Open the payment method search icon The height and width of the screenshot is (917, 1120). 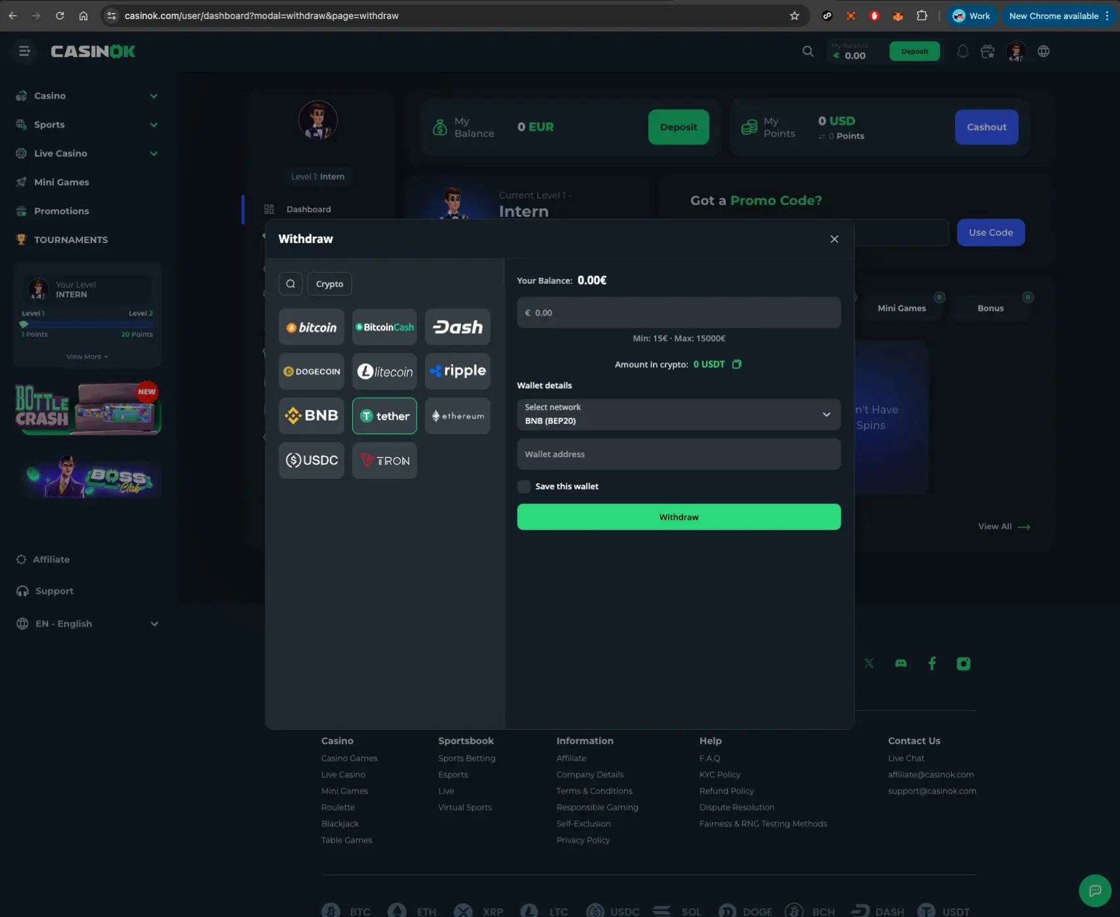click(x=290, y=284)
